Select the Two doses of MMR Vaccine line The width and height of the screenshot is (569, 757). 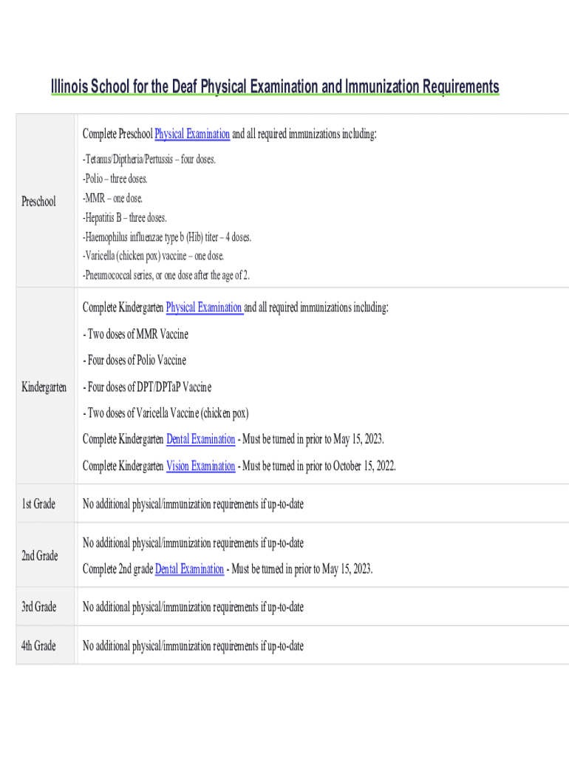point(135,334)
